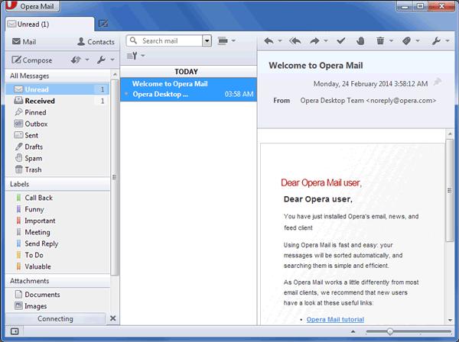Screen dimensions: 459x342
Task: Click the Label tag icon
Action: point(407,41)
